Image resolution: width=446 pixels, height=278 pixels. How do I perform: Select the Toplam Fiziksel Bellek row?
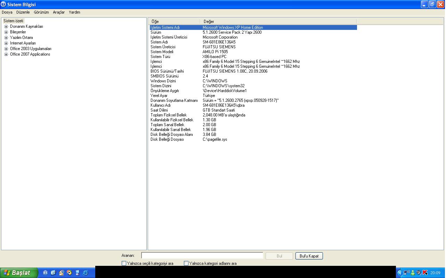point(253,115)
